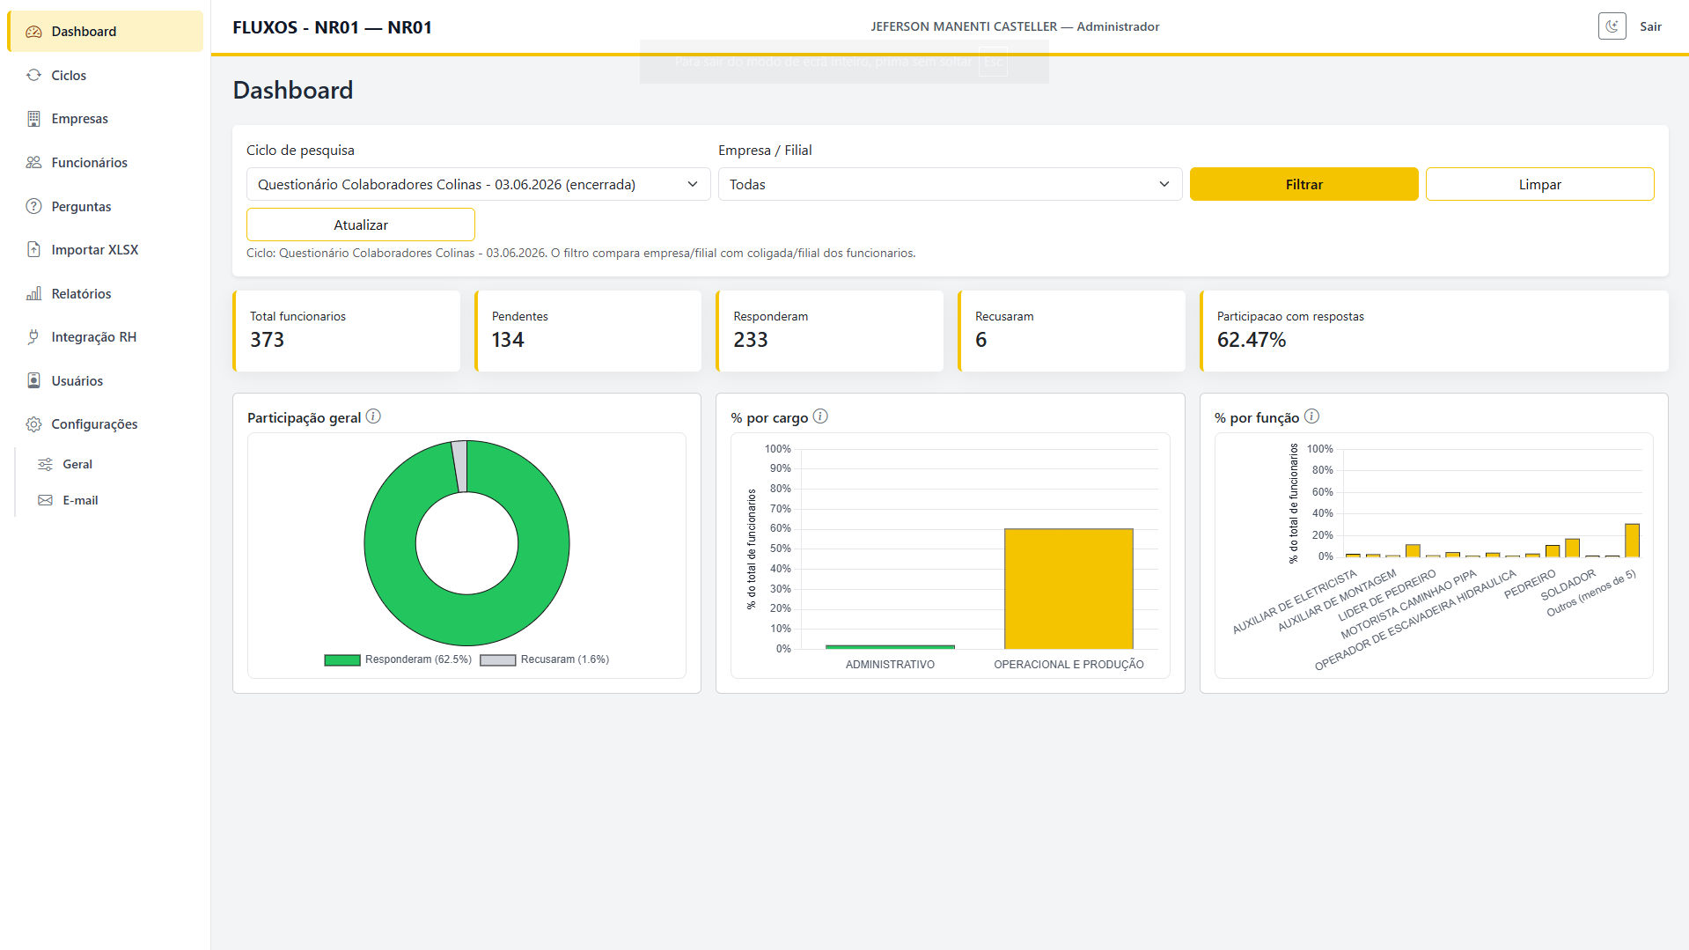Click the Geral sliders icon
The image size is (1689, 950).
click(x=45, y=464)
